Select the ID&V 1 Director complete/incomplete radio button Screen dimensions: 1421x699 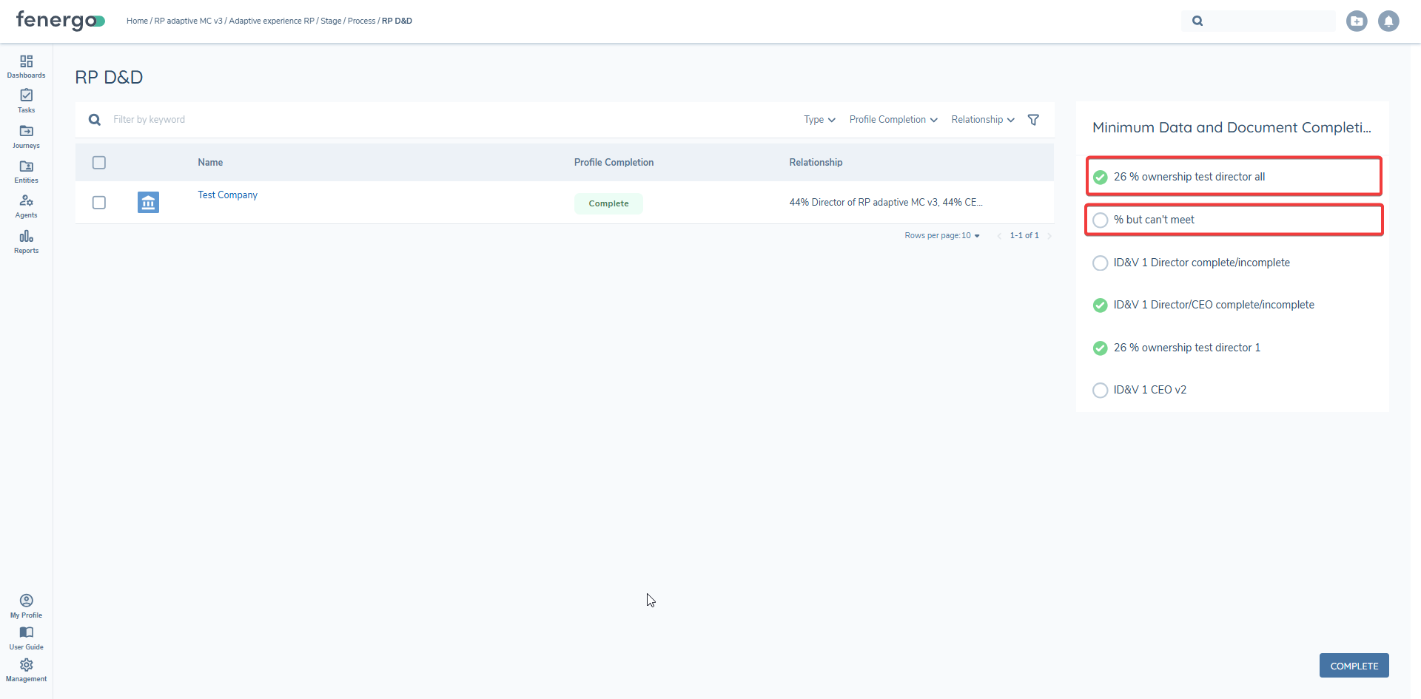click(1101, 263)
